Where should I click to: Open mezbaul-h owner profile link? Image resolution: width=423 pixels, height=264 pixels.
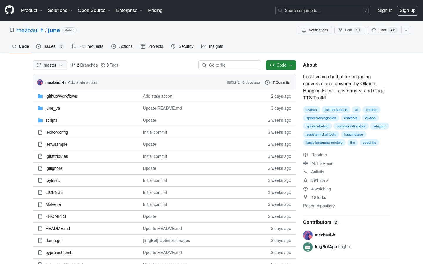click(30, 30)
